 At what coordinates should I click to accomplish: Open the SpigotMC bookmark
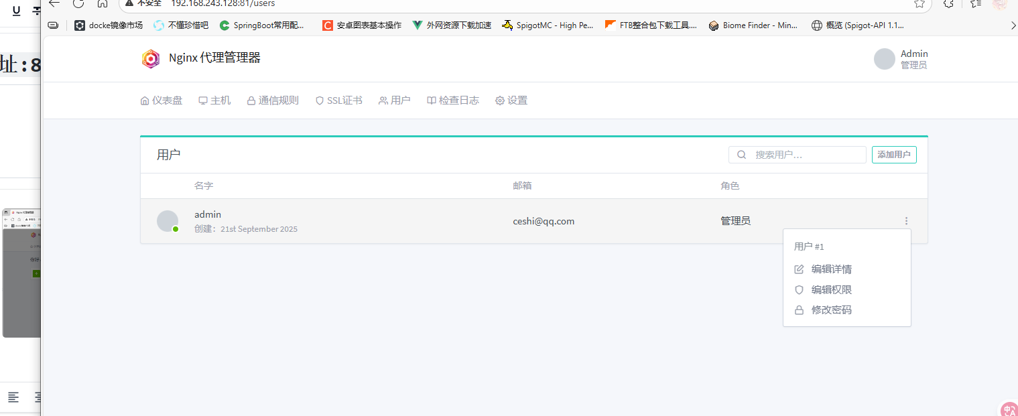[x=548, y=25]
